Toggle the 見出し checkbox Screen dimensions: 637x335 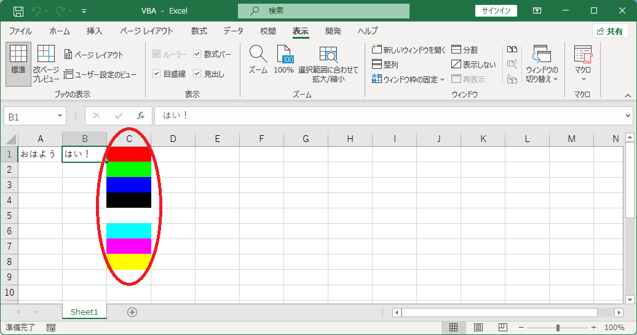click(x=197, y=74)
